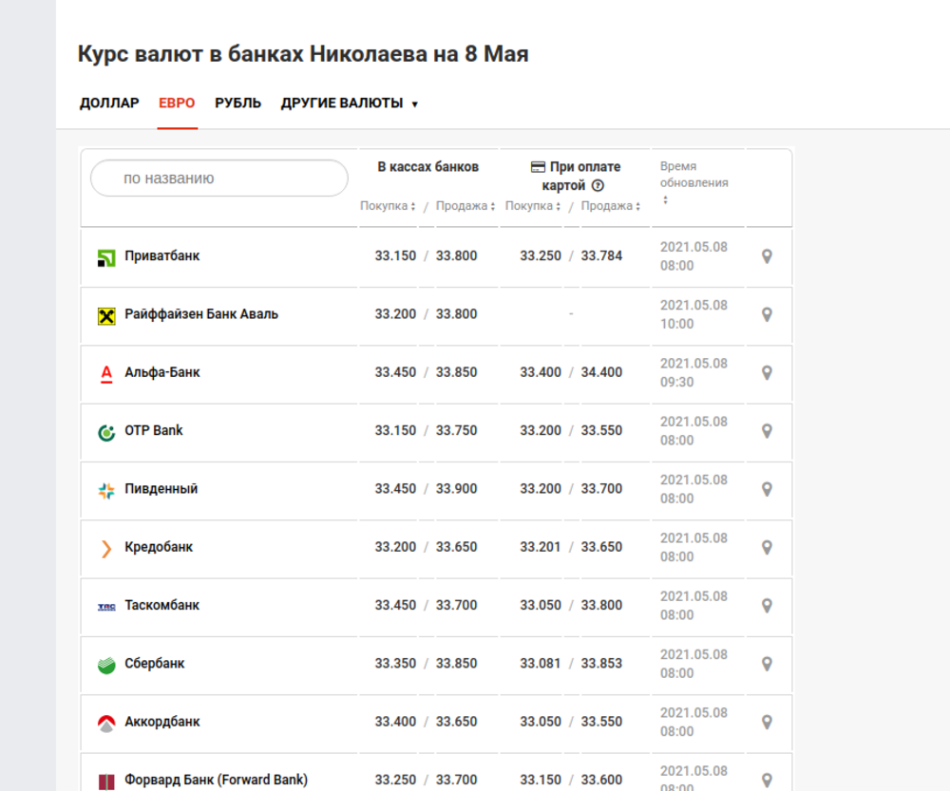Expand the ДРУГИЕ ВАЛЮТЫ dropdown
Viewport: 950px width, 791px height.
pyautogui.click(x=349, y=103)
